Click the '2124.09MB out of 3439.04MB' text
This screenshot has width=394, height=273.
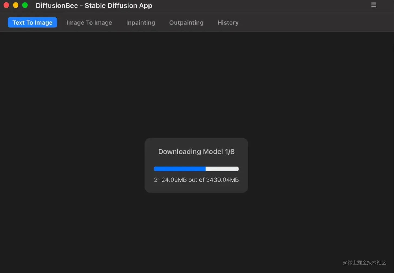point(196,180)
